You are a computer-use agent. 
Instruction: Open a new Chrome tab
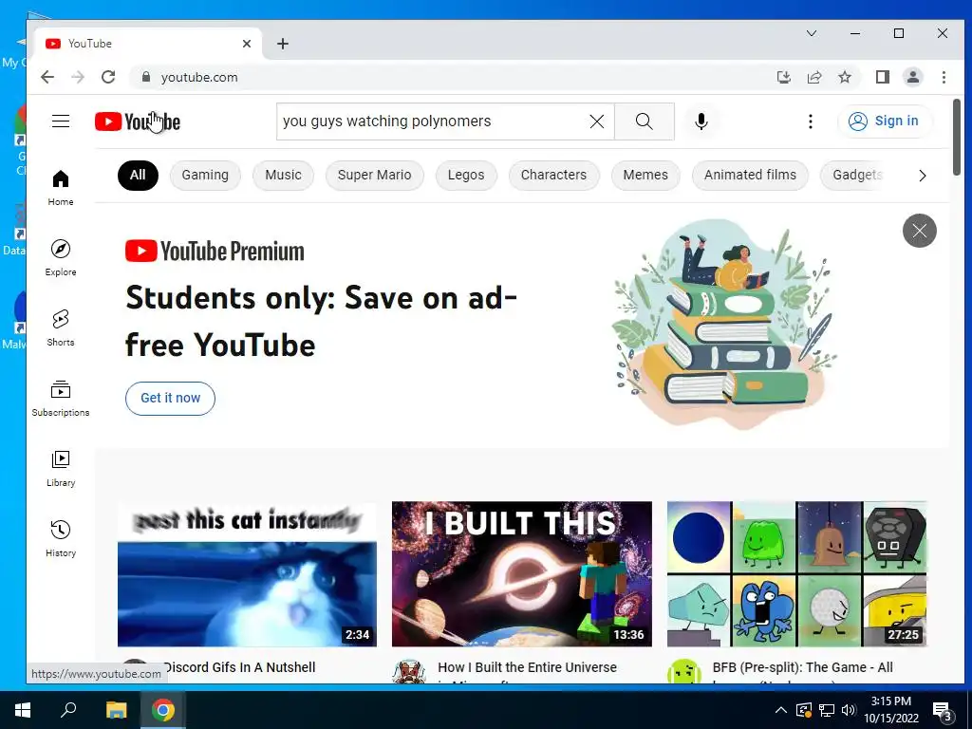(283, 44)
